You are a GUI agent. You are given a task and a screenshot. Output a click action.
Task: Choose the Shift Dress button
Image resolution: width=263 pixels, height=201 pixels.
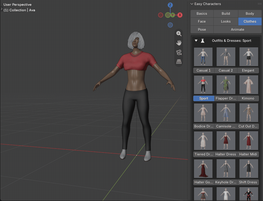(x=248, y=182)
